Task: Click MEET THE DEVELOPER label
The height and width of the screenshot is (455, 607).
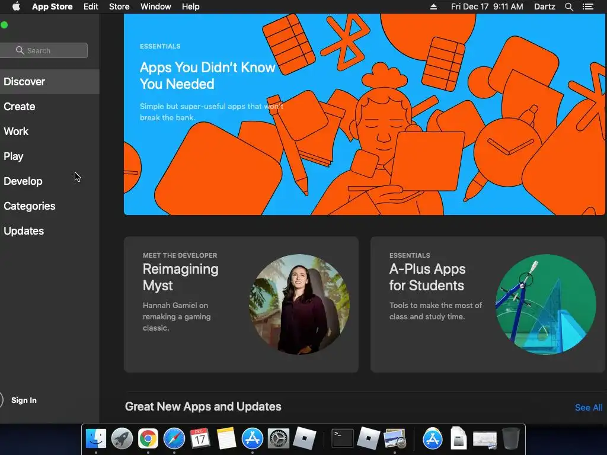Action: pyautogui.click(x=180, y=255)
